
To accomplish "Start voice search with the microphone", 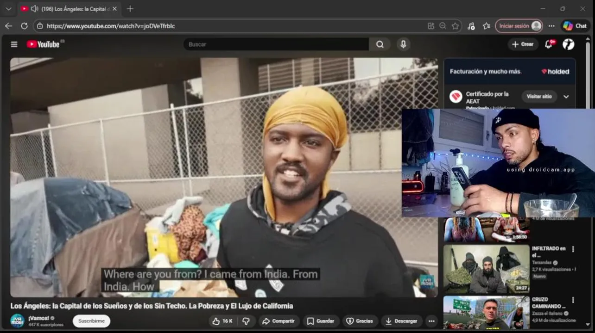I will pos(403,44).
